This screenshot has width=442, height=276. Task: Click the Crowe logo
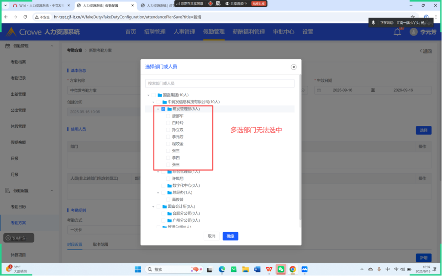click(24, 32)
